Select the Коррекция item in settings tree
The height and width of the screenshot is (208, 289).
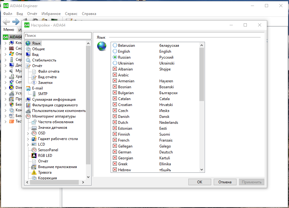tap(47, 178)
